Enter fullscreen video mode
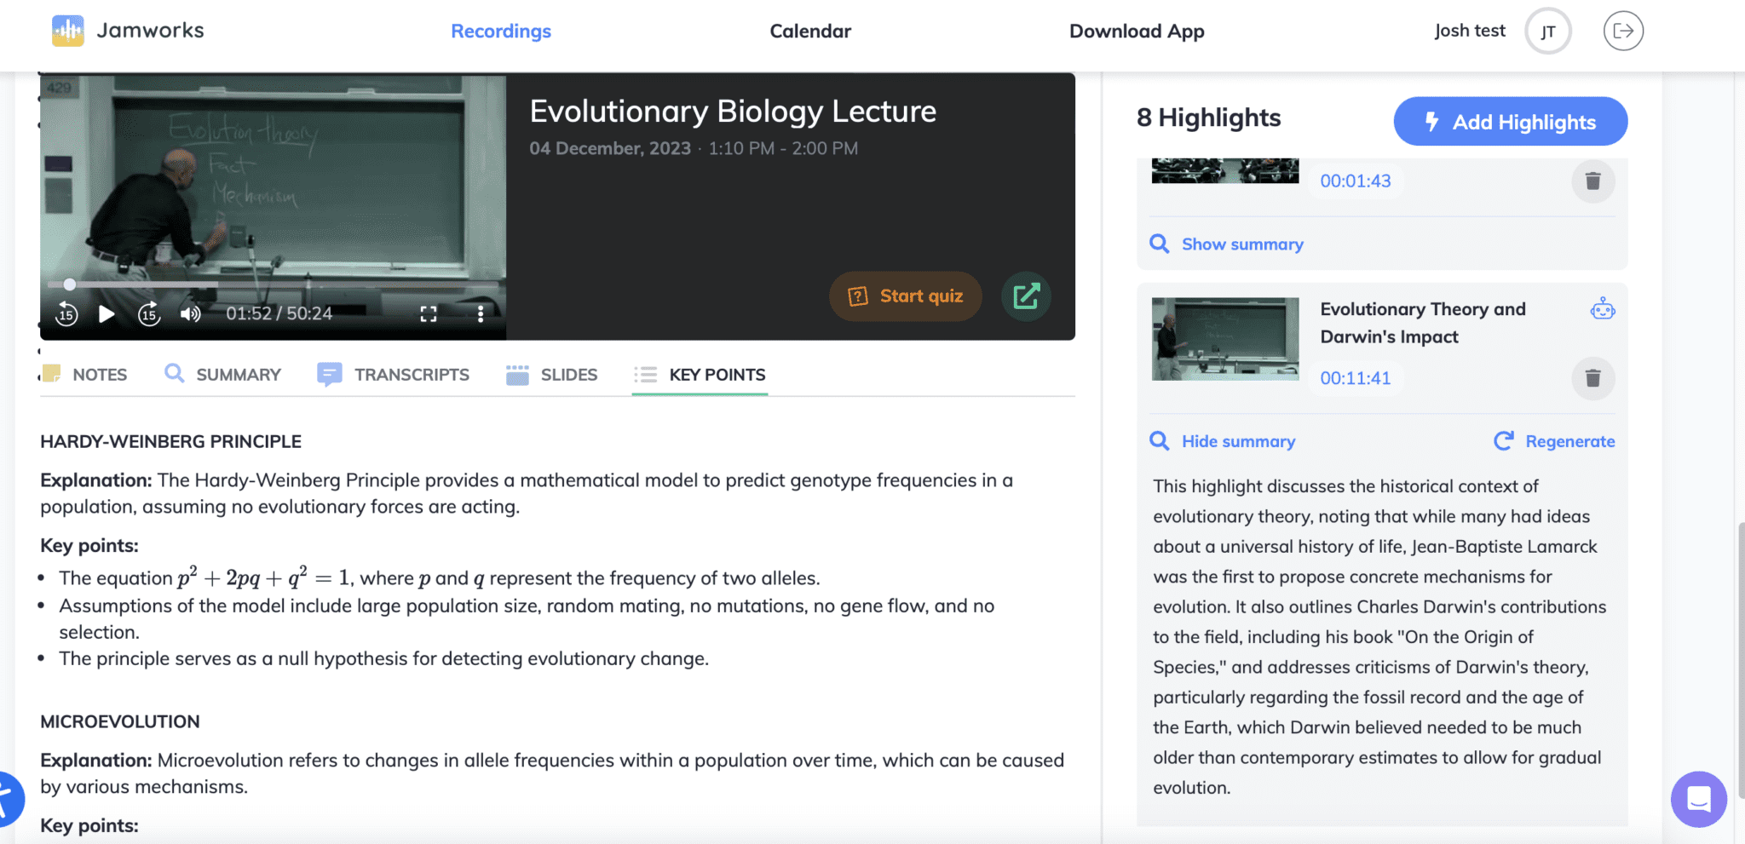This screenshot has height=844, width=1745. 429,314
